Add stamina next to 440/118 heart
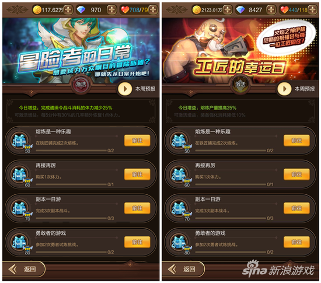Image resolution: width=321 pixels, height=283 pixels. (x=312, y=9)
